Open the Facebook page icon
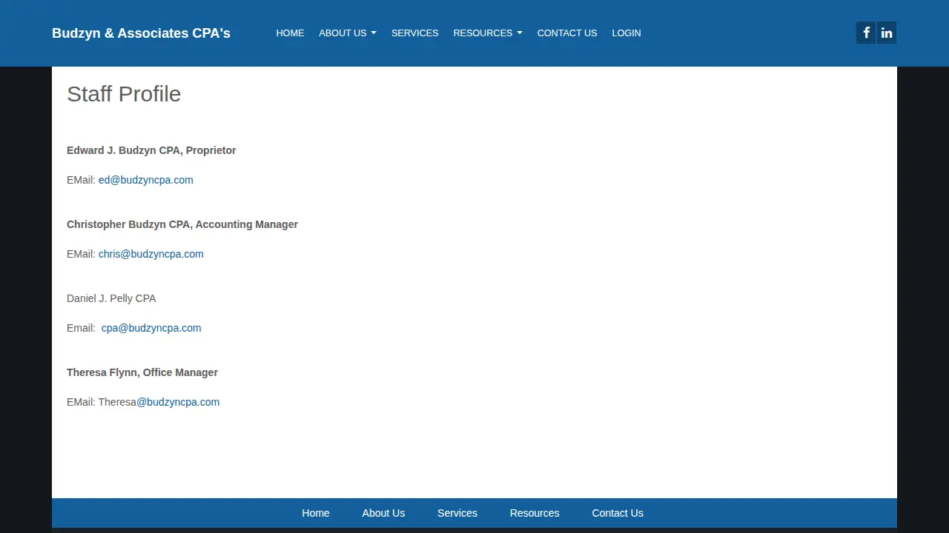The image size is (949, 533). (x=866, y=33)
